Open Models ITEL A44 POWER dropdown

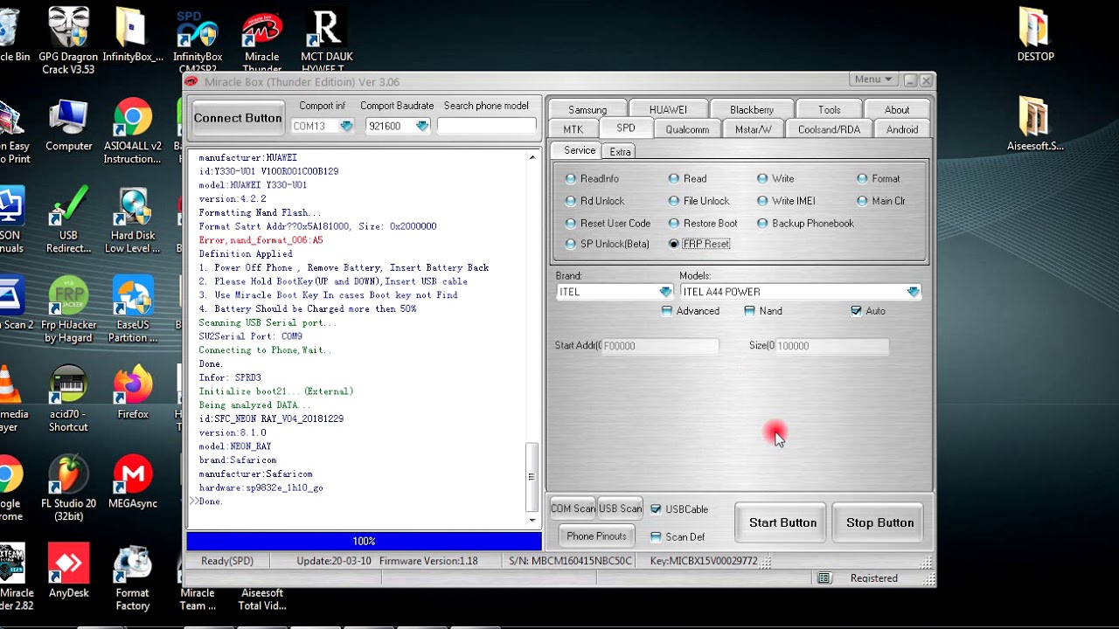point(913,292)
